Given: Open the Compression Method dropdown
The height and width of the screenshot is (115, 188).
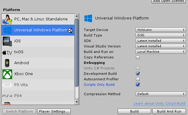Looking at the screenshot, I should tap(161, 94).
